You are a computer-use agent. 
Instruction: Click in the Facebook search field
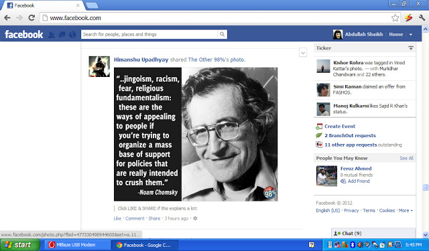tap(149, 34)
